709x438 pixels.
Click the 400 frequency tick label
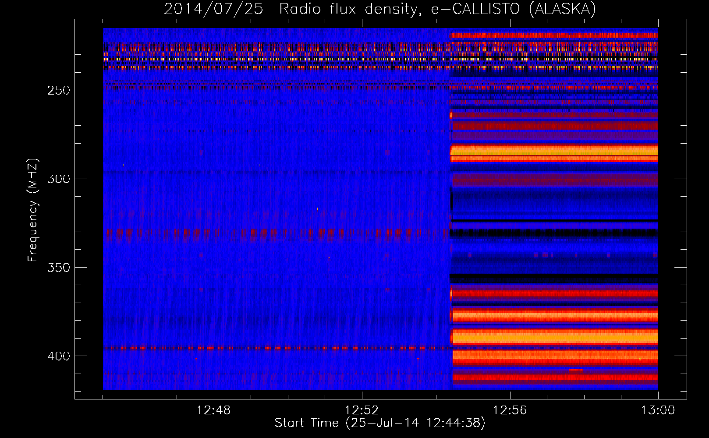pos(59,356)
